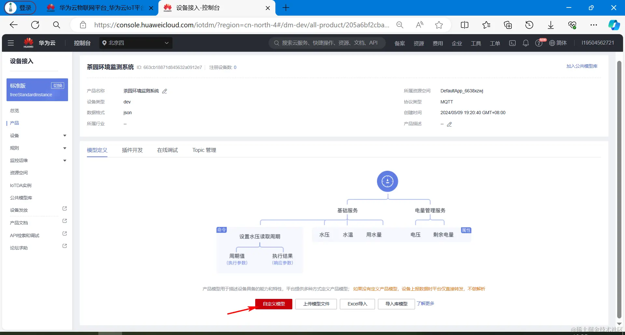Open the 了解更多 link
This screenshot has width=625, height=335.
[425, 303]
